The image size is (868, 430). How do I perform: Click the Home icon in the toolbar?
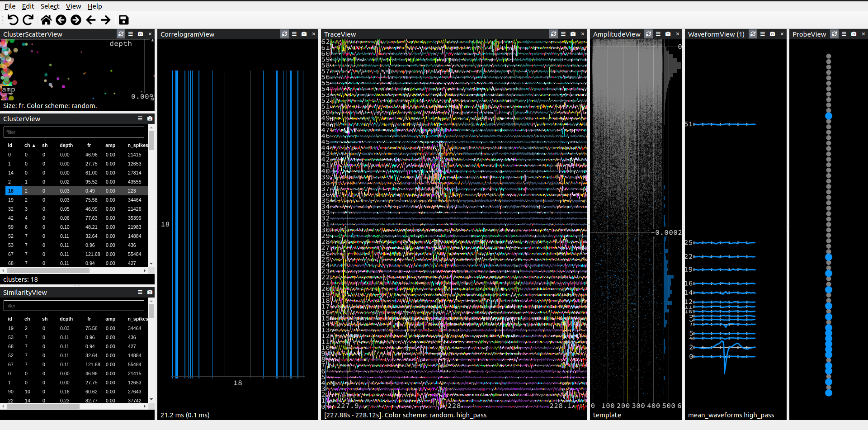(45, 20)
